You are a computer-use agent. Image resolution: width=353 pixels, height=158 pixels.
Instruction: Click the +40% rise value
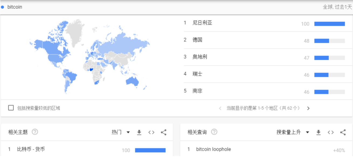339,150
